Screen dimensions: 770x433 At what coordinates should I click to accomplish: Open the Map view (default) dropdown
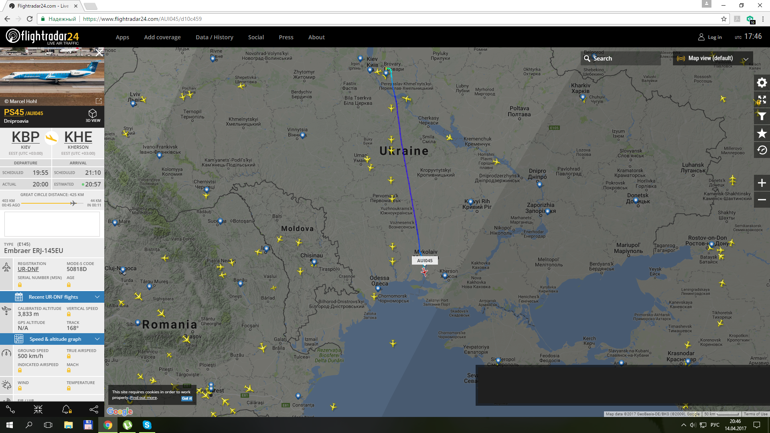[712, 59]
